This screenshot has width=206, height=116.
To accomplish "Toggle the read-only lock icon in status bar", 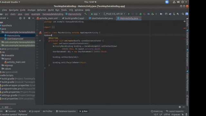I will click(x=183, y=115).
